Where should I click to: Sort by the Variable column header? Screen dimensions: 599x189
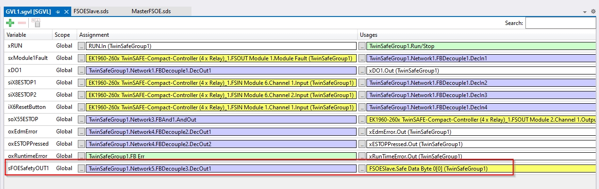pyautogui.click(x=17, y=35)
